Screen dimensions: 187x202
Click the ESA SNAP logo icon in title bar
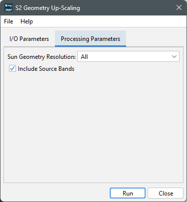click(8, 7)
